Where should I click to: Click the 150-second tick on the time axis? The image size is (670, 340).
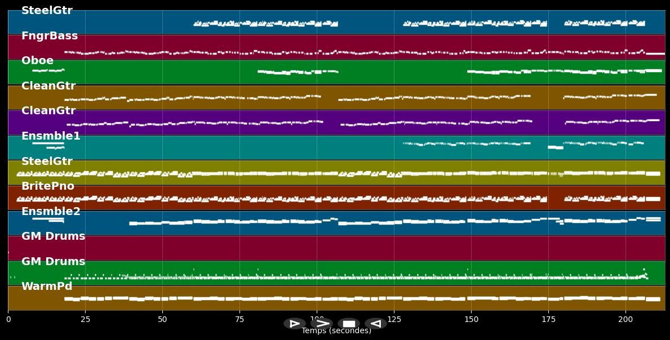click(471, 319)
